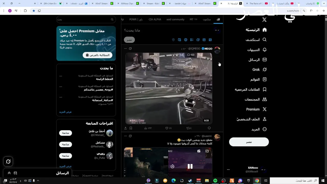The image size is (327, 184).
Task: Open المزيد more options in sidebar
Action: (259, 129)
